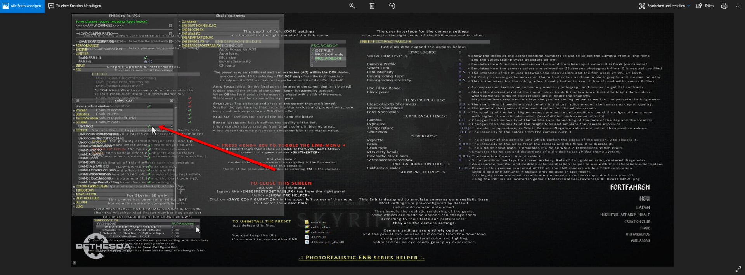Toggle EnableAmbientOcclusion checkmark
745x275 pixels.
(149, 170)
